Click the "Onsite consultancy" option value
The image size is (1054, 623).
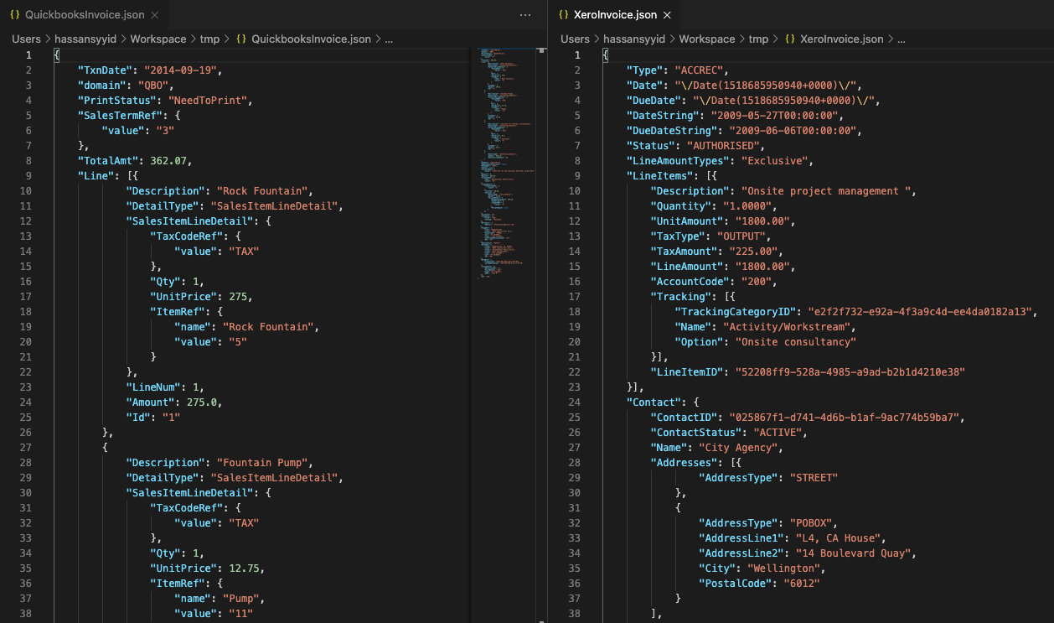click(x=796, y=341)
